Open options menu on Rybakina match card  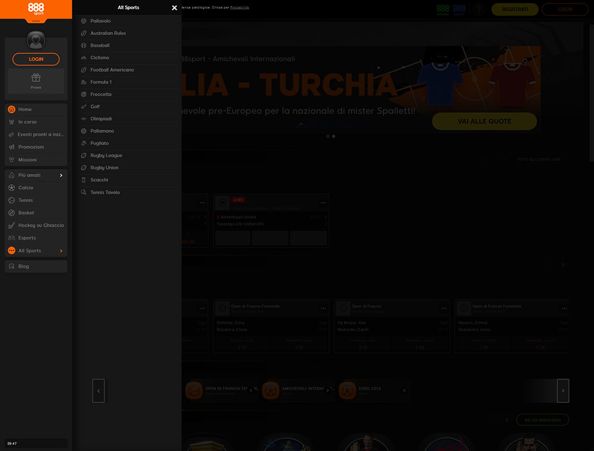point(323,308)
